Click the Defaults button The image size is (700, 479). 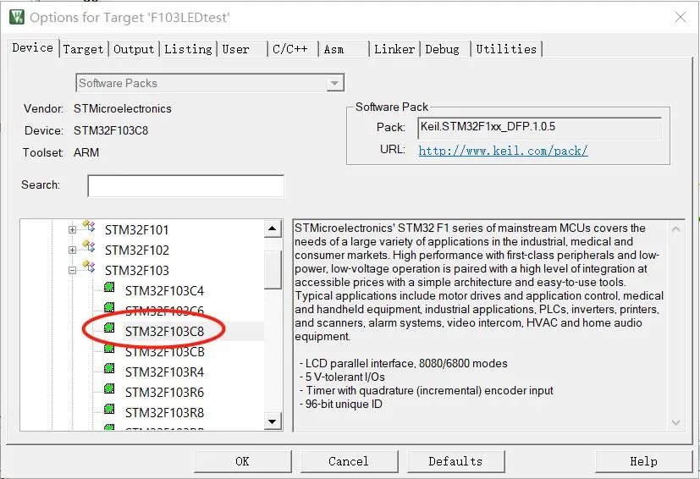click(455, 461)
